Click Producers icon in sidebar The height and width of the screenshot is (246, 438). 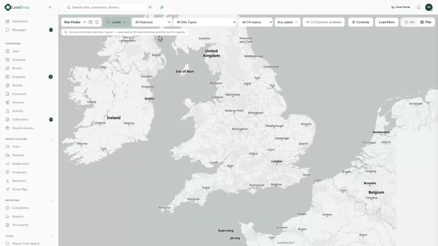coord(8,172)
